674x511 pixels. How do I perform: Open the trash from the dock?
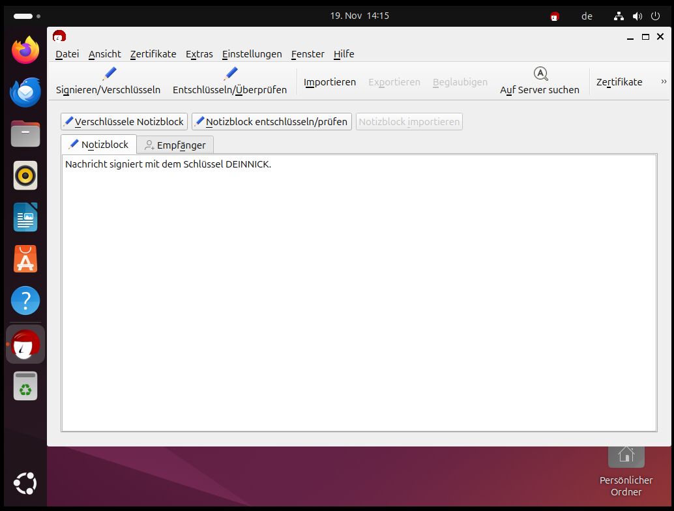coord(25,386)
